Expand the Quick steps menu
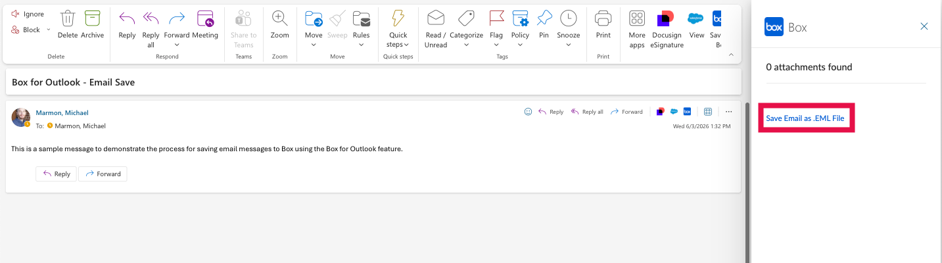 click(398, 30)
